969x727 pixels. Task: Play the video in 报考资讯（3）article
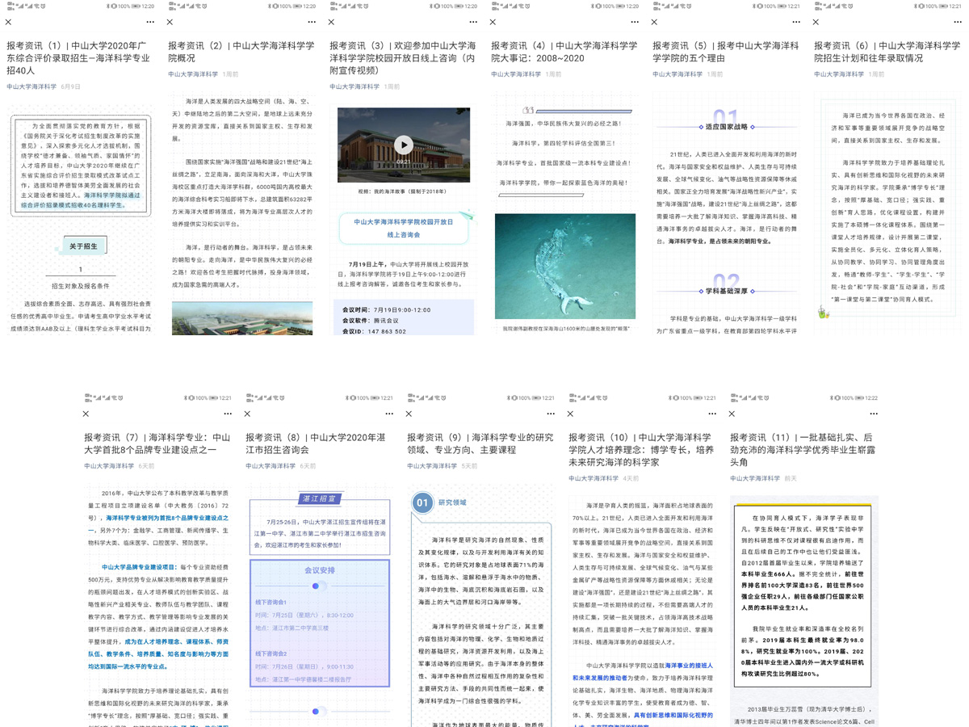pyautogui.click(x=403, y=145)
